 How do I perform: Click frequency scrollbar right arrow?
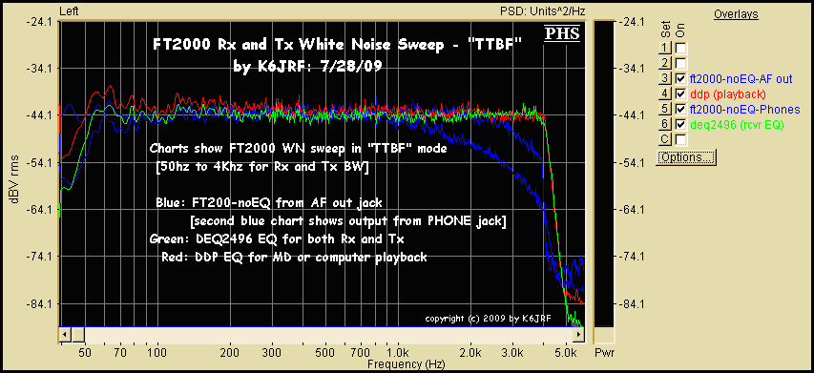(x=578, y=335)
